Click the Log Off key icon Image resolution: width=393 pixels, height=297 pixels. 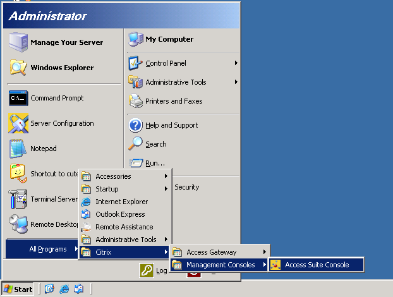pyautogui.click(x=147, y=270)
